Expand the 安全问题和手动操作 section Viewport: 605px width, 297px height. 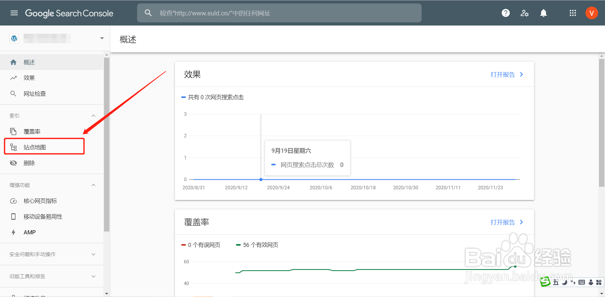point(93,254)
